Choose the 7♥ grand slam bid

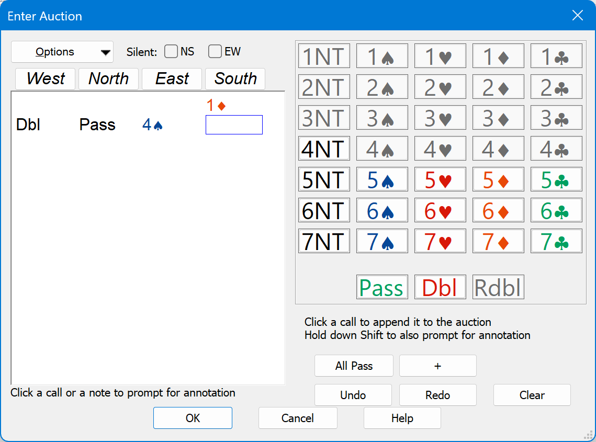440,241
